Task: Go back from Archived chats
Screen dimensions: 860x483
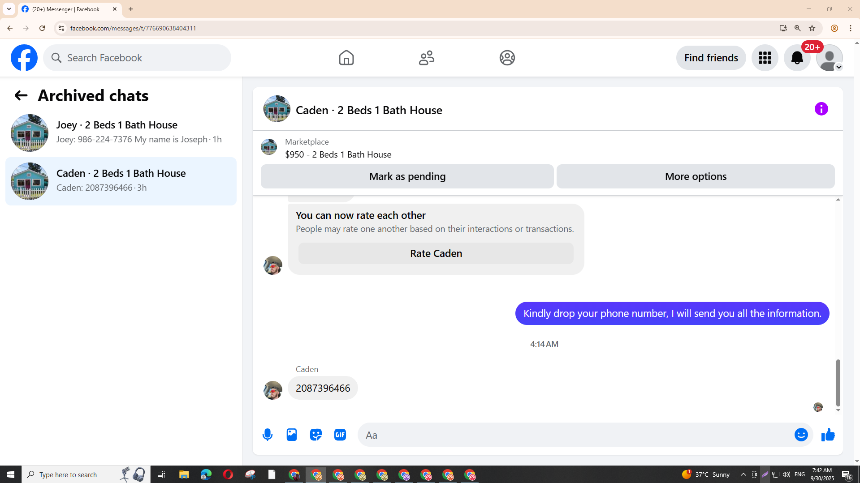Action: point(21,95)
